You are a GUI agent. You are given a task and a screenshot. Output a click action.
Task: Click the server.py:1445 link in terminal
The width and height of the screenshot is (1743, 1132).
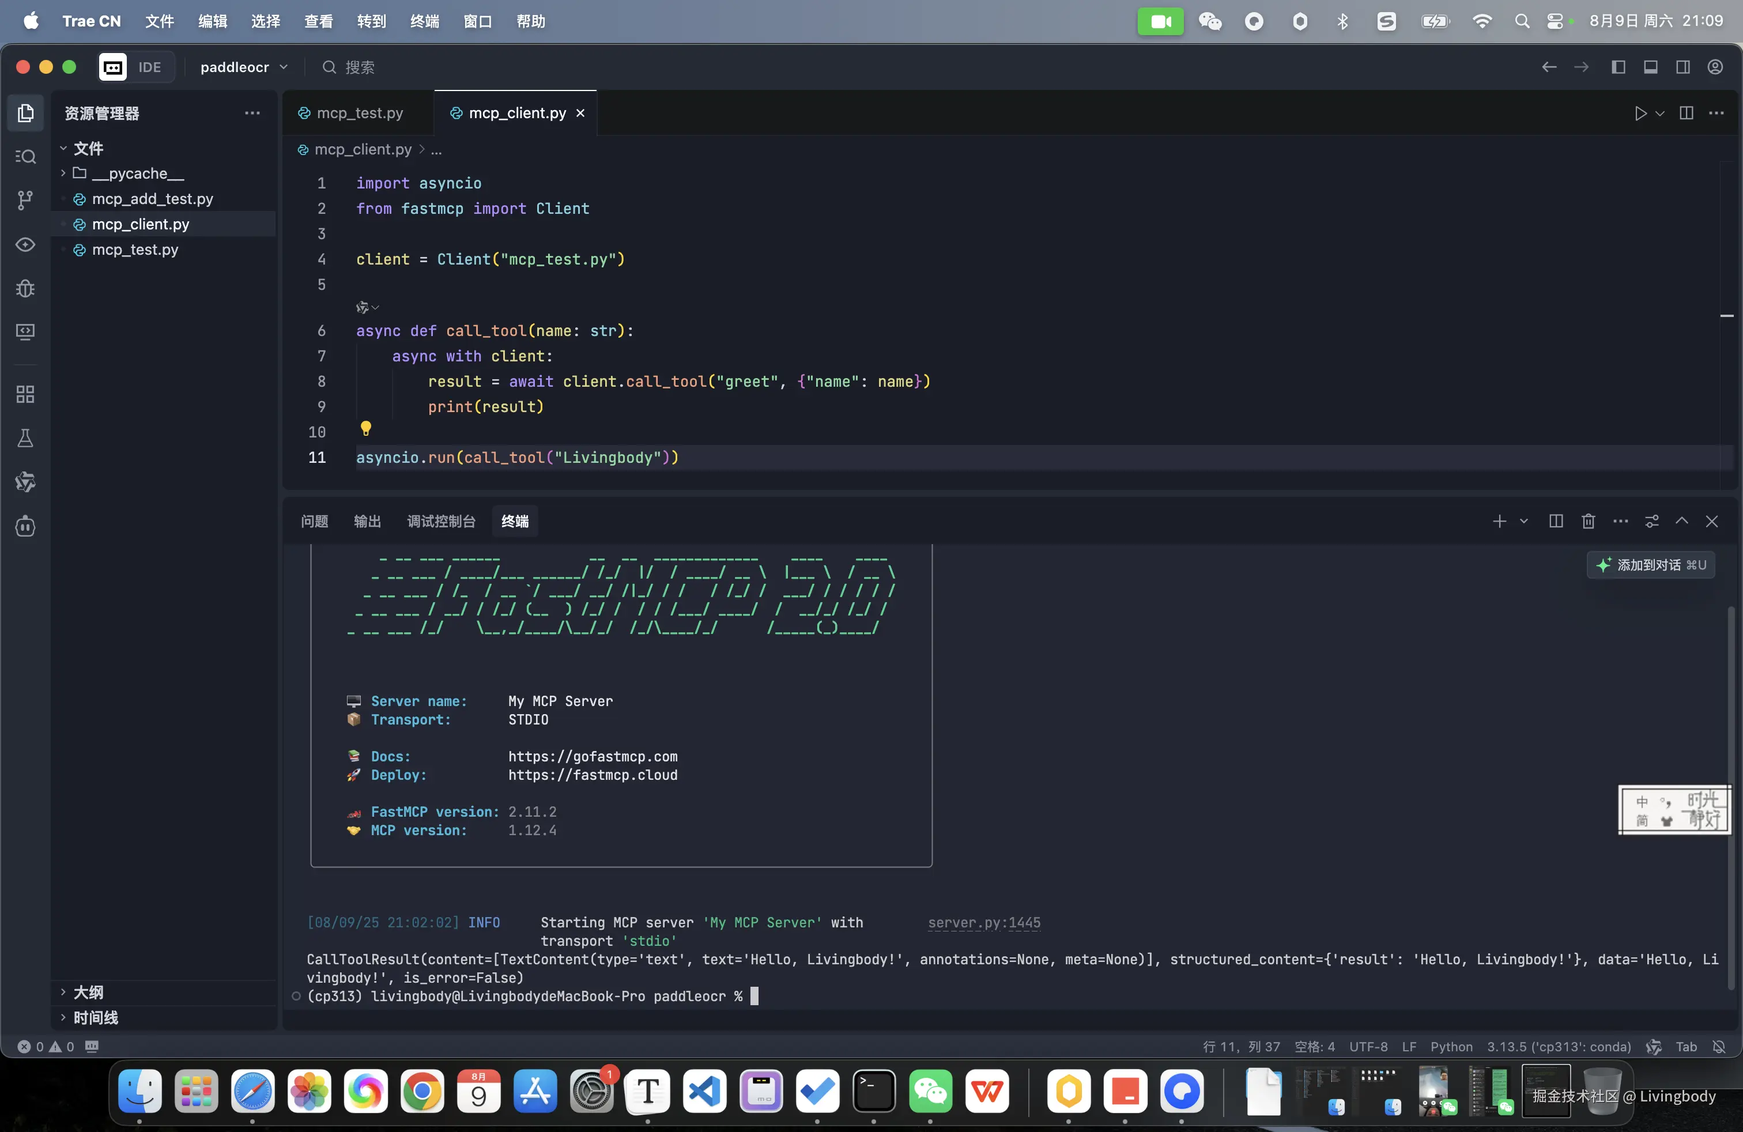pyautogui.click(x=983, y=923)
